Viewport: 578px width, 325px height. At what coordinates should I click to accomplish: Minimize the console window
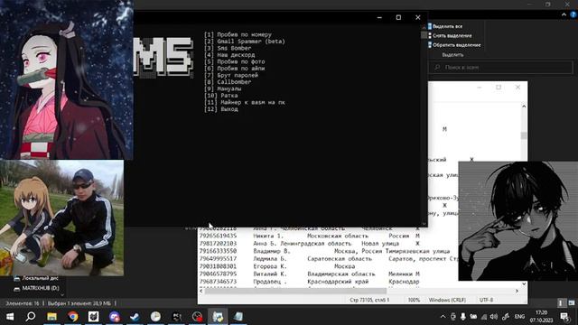(x=379, y=17)
